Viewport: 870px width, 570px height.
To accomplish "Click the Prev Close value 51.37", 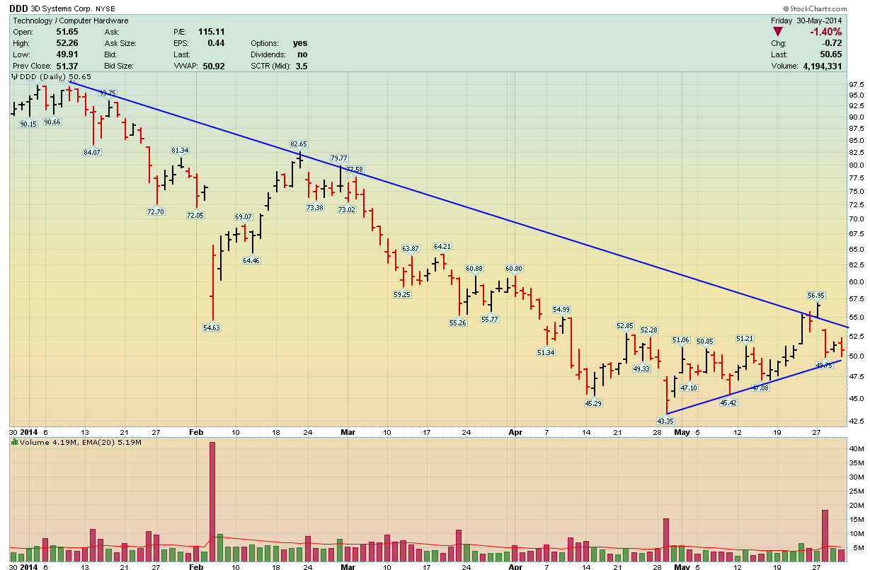I will tap(67, 66).
